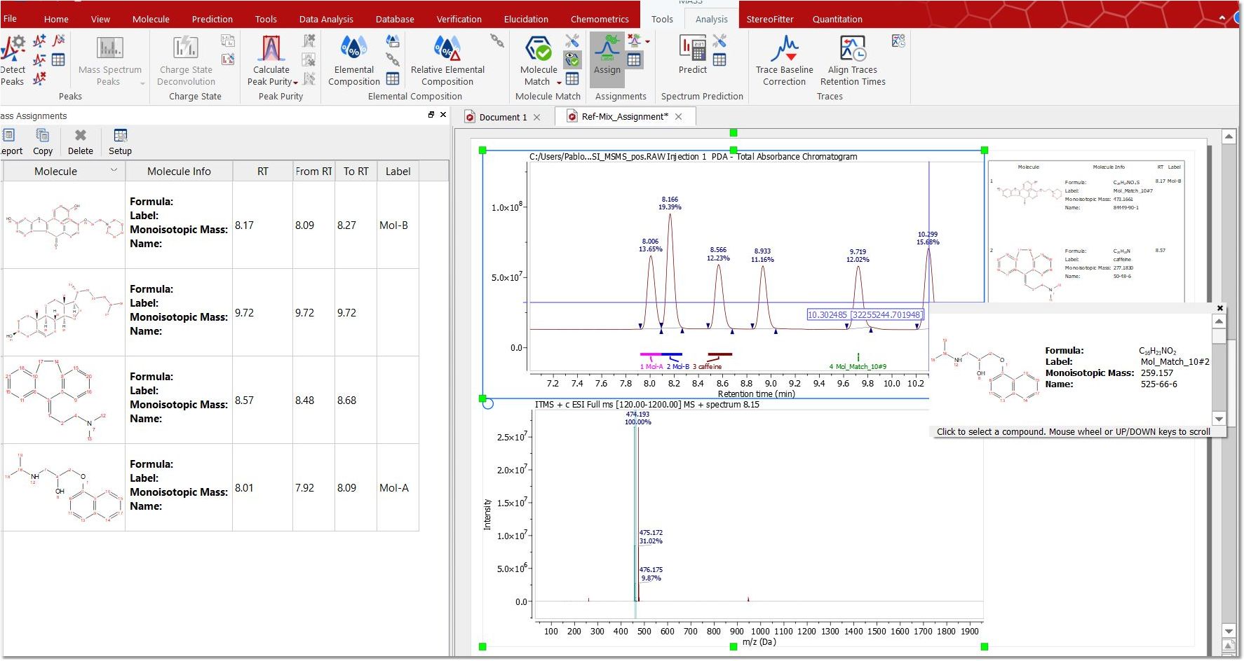Click the Label column header
The width and height of the screenshot is (1244, 661).
(398, 172)
